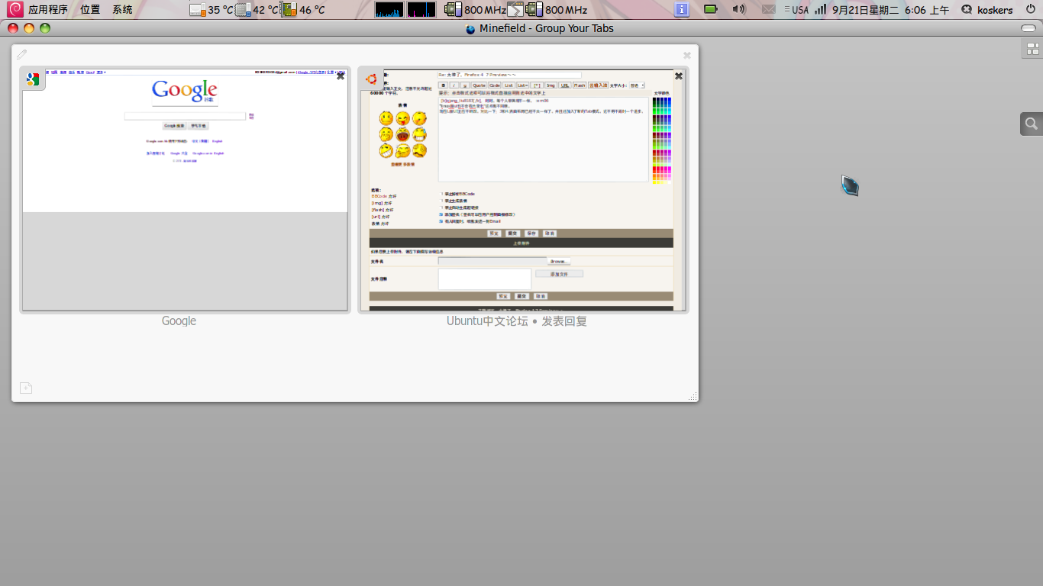Click the "Ubuntu中文论坛 • 发表回复" tab title
The width and height of the screenshot is (1043, 586).
[x=517, y=321]
